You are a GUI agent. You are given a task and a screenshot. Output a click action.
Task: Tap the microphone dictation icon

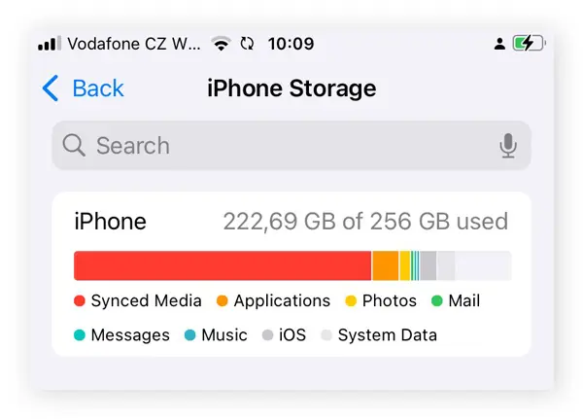pyautogui.click(x=508, y=146)
